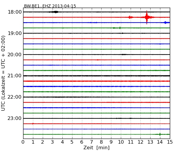The width and height of the screenshot is (193, 154).
Task: Click the large red seismic spike near minute 12.6
Action: coord(147,17)
